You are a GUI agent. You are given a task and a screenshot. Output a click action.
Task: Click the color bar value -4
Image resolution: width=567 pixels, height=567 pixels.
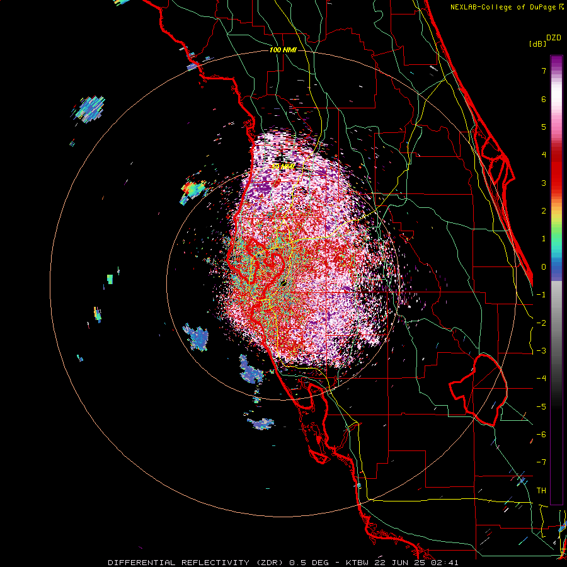(541, 379)
